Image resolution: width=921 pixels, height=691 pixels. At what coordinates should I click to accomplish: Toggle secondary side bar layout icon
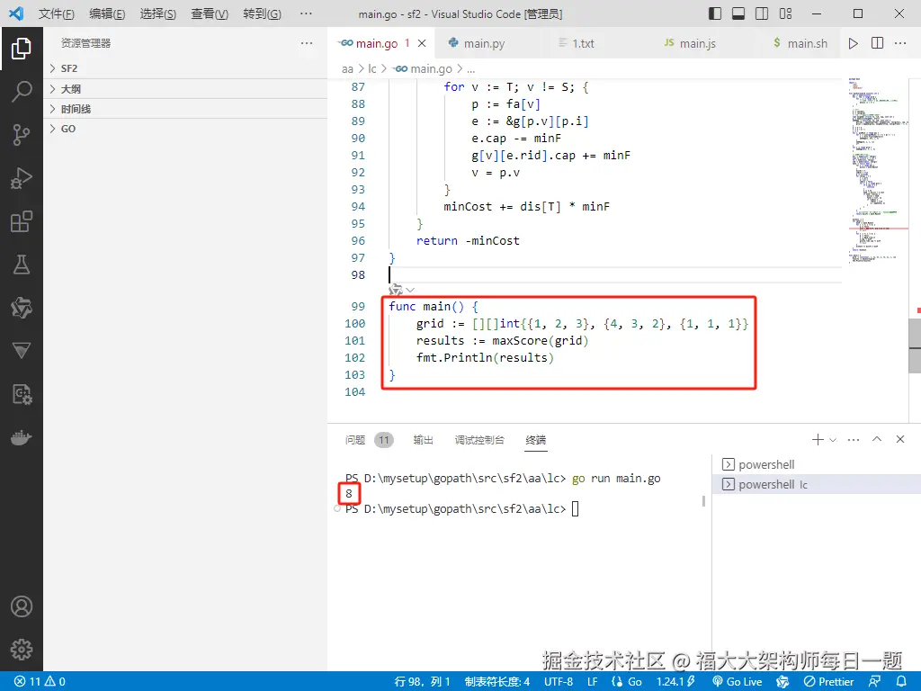coord(762,13)
